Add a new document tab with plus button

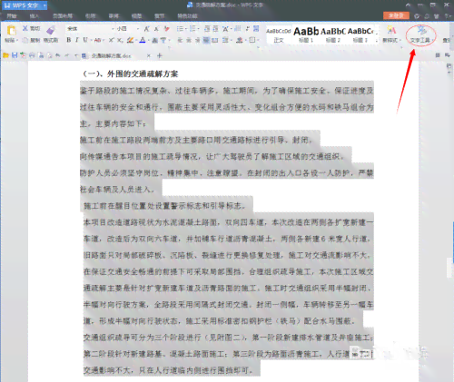[160, 55]
